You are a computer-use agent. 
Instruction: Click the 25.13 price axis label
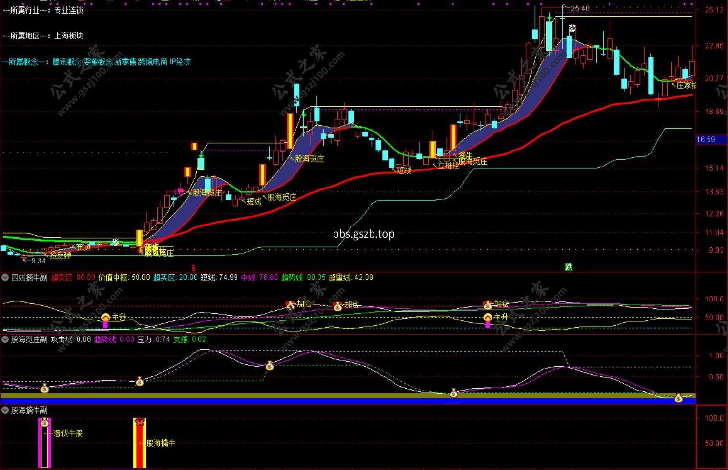click(x=714, y=10)
